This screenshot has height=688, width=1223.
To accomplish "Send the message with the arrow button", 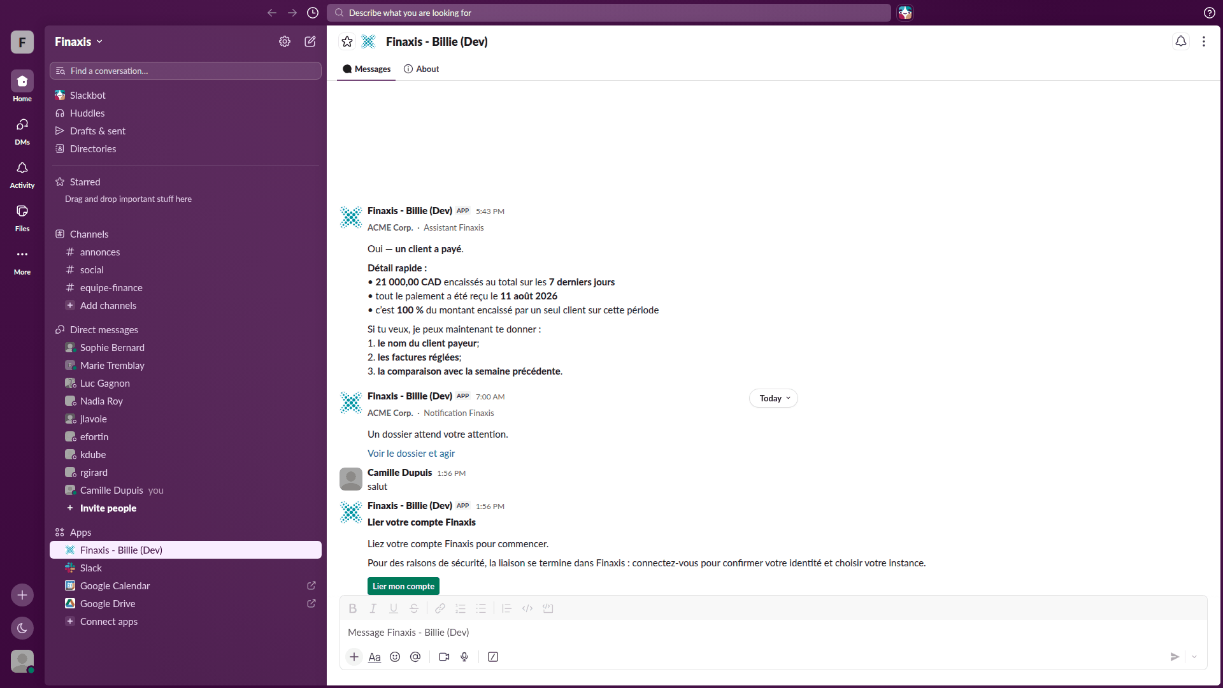I will pyautogui.click(x=1175, y=657).
